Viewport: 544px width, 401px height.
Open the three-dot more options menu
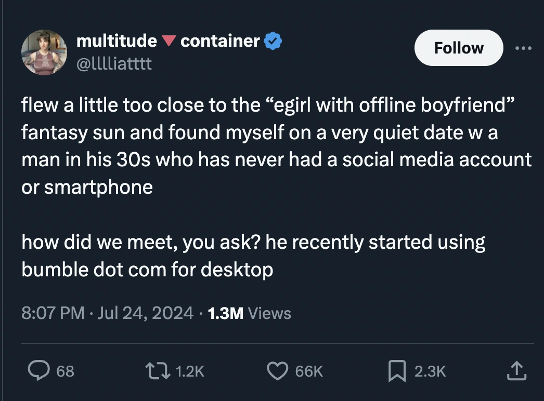524,48
